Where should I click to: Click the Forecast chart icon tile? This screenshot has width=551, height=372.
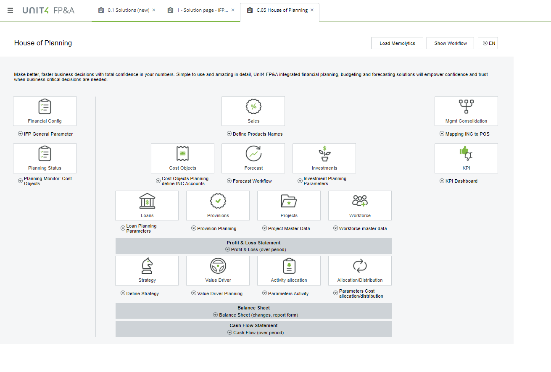(253, 154)
